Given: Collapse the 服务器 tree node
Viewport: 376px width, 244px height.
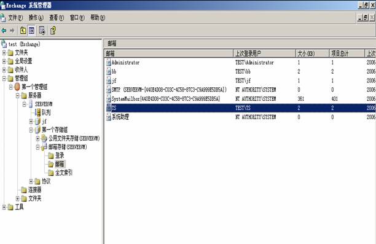Looking at the screenshot, I should click(17, 95).
